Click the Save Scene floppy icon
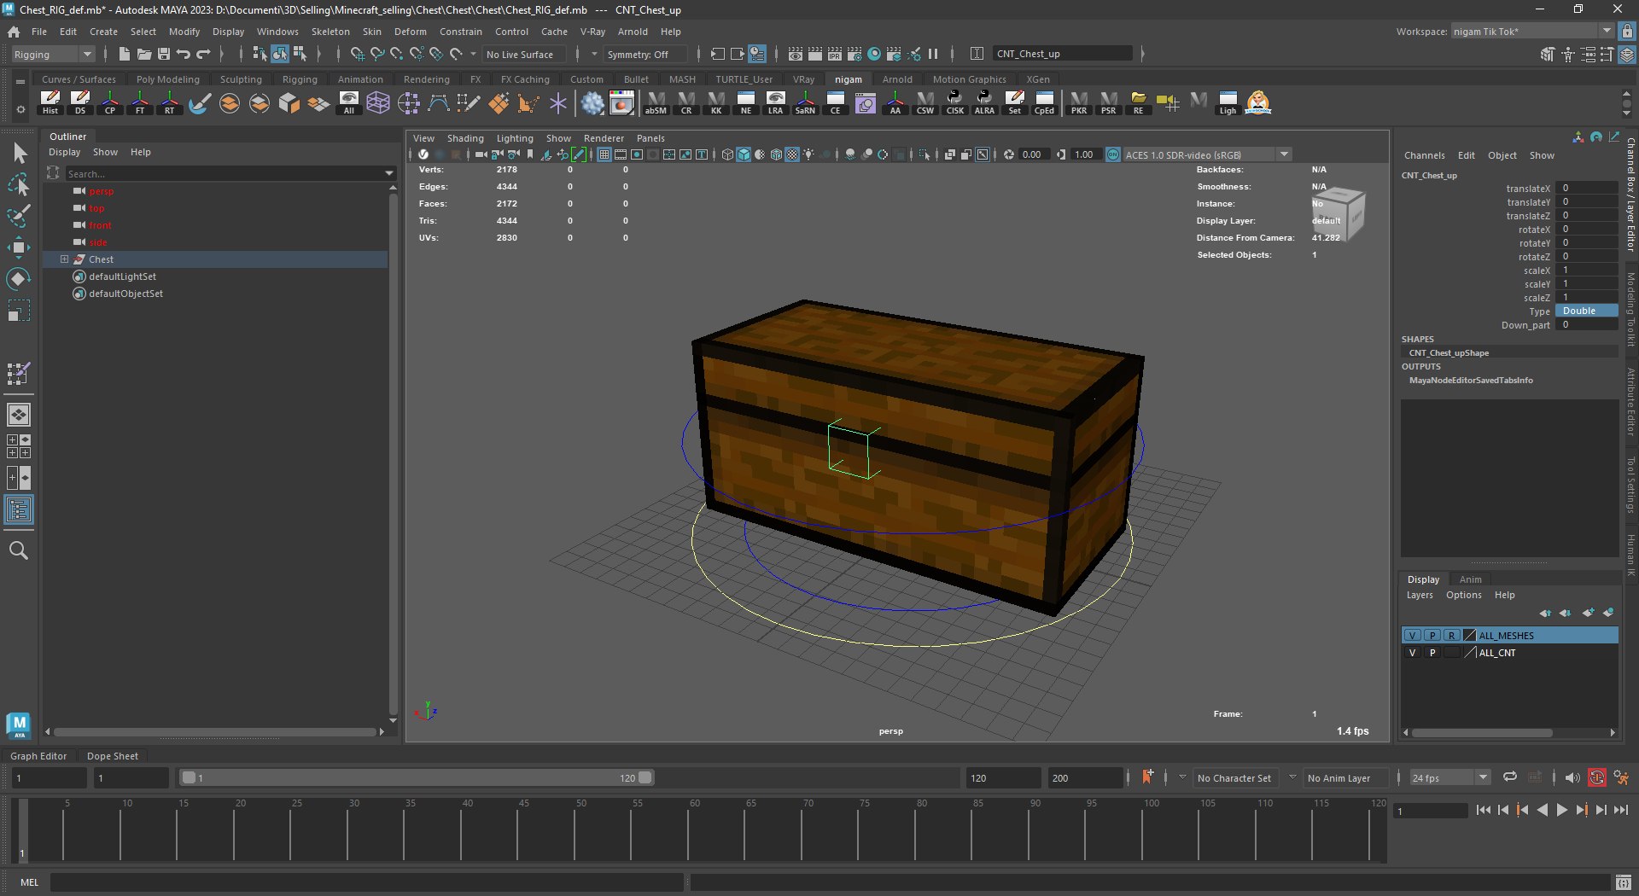The image size is (1639, 896). (x=164, y=54)
